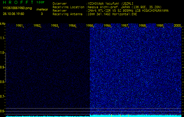Click the meteor count label
This screenshot has height=117, width=184.
click(42, 9)
